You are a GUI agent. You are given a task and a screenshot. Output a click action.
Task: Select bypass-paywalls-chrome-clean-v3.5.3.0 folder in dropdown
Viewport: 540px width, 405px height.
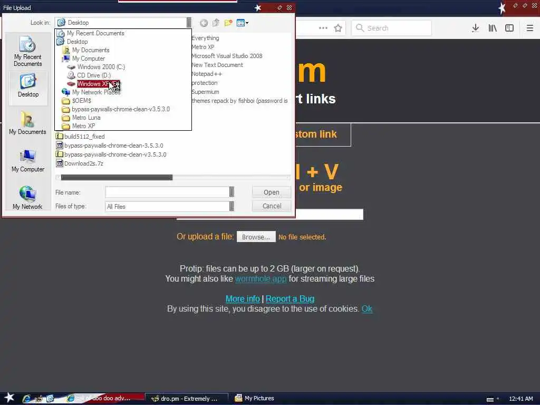121,109
